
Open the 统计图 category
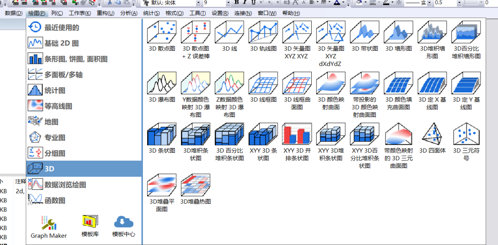84,90
